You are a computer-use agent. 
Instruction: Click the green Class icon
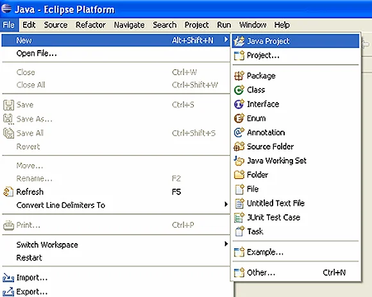pos(239,90)
